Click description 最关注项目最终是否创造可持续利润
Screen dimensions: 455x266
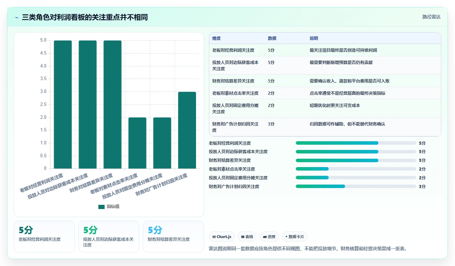pyautogui.click(x=343, y=50)
